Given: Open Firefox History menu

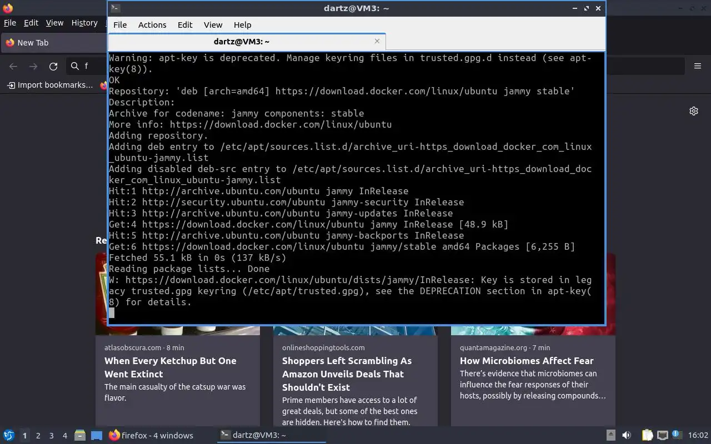Looking at the screenshot, I should tap(84, 23).
